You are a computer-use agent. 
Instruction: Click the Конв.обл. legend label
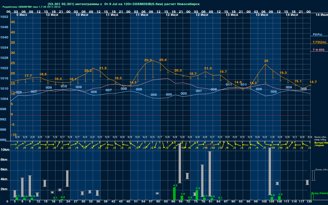(321, 170)
